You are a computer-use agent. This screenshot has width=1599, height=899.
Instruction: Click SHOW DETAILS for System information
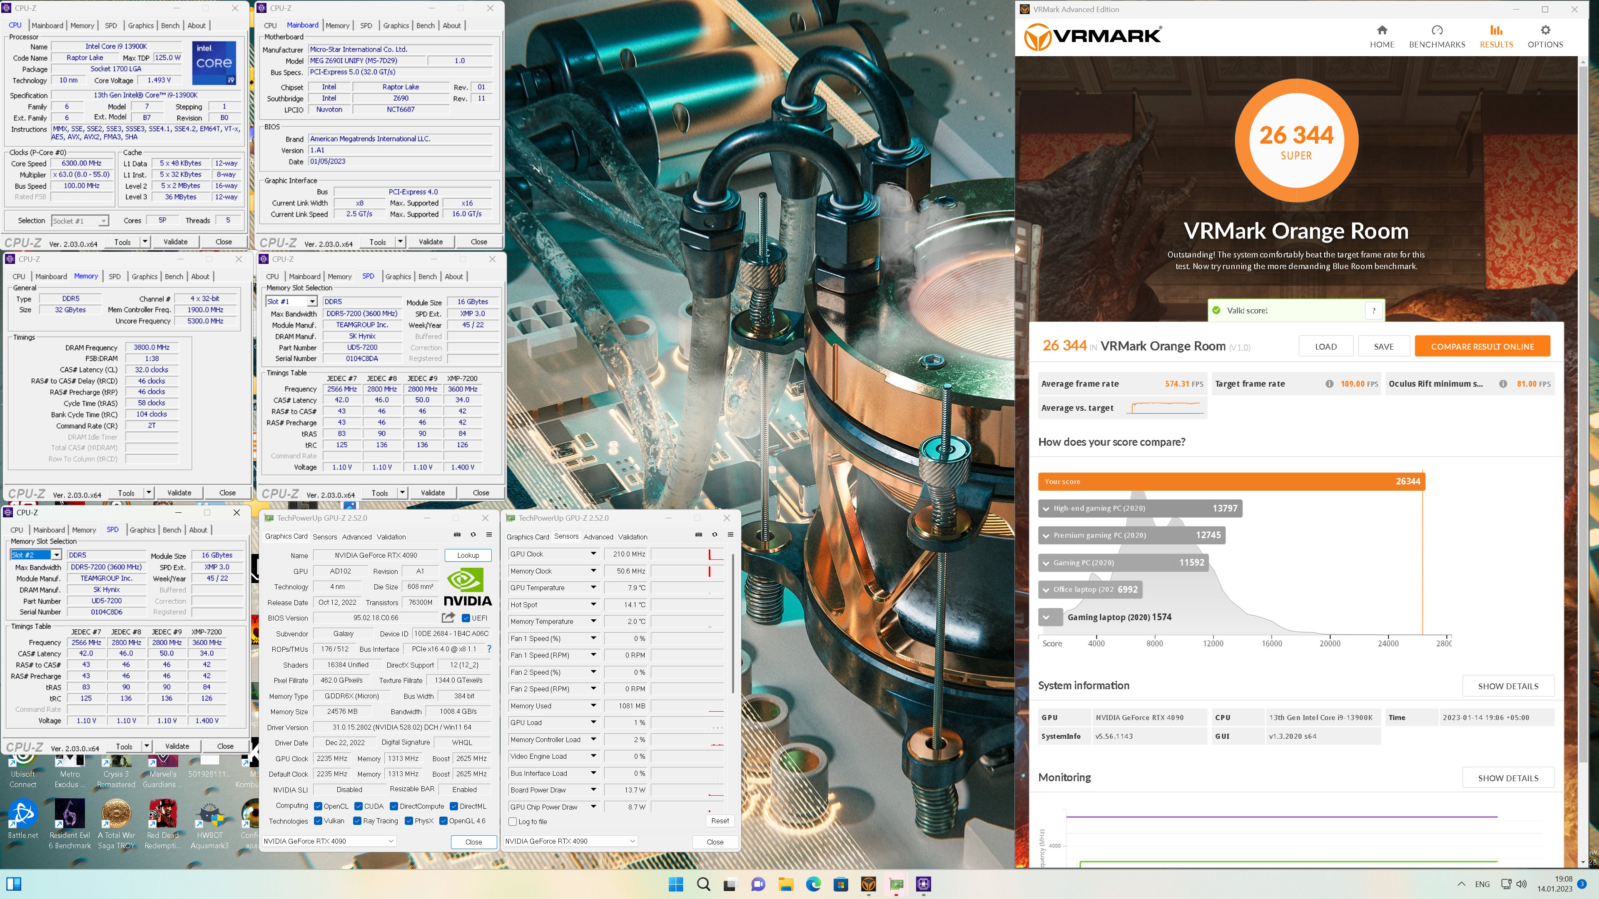[1508, 686]
